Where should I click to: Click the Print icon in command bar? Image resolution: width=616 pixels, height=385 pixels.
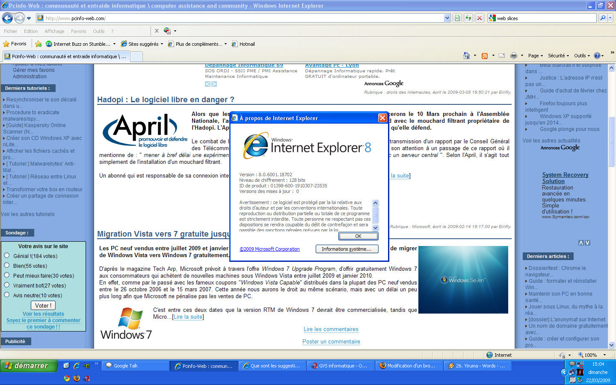click(x=514, y=56)
